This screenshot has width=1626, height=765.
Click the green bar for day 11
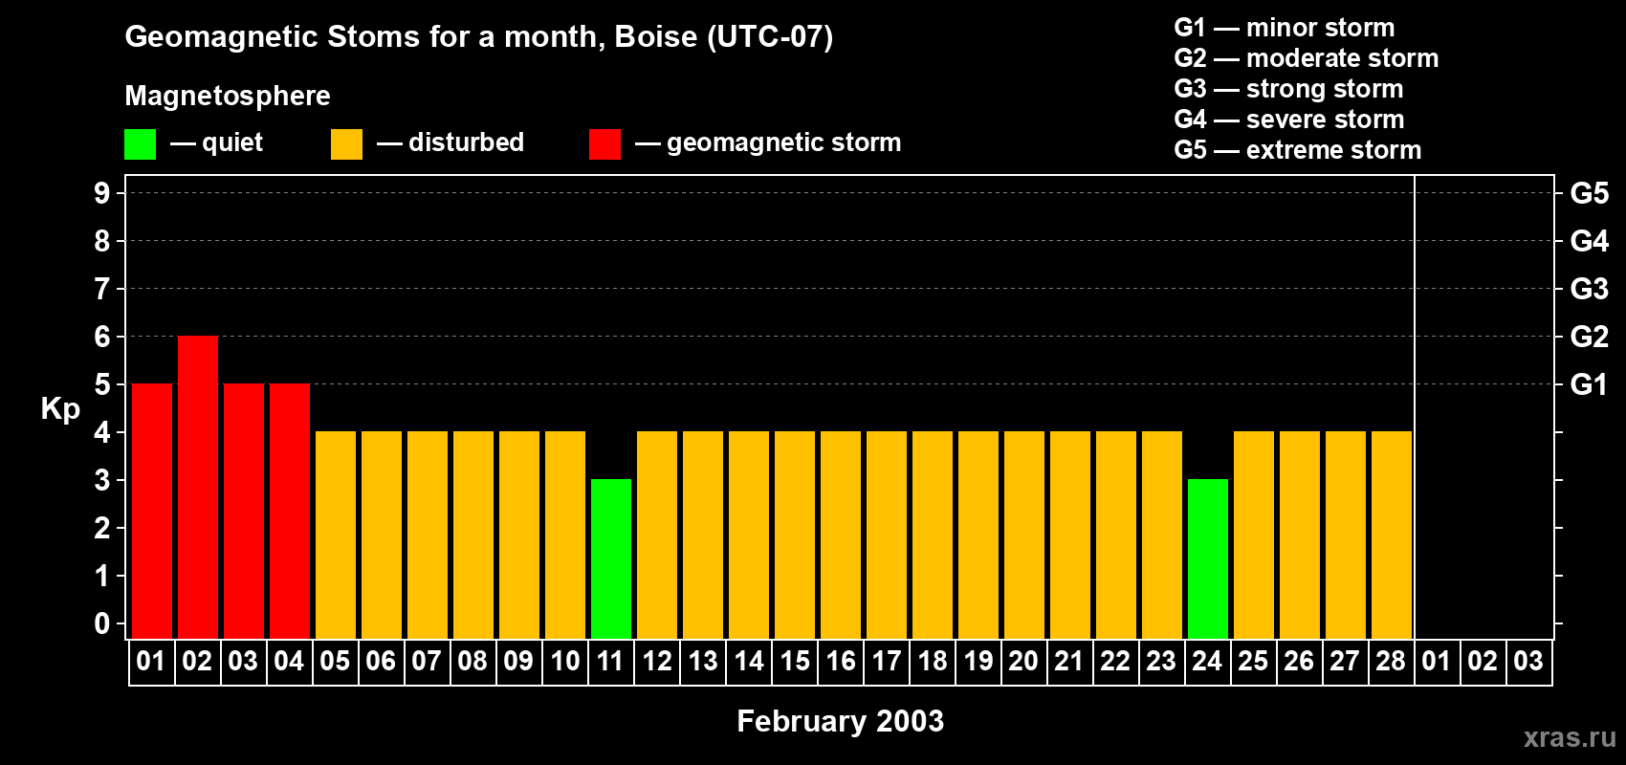pos(611,558)
